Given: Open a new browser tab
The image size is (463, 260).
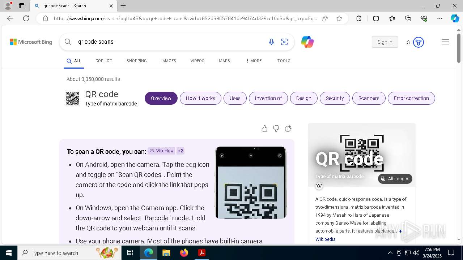Looking at the screenshot, I should [123, 6].
